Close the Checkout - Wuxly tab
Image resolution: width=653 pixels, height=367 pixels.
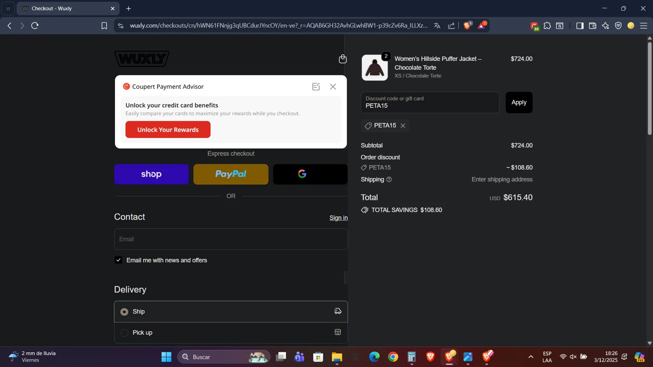(x=113, y=8)
